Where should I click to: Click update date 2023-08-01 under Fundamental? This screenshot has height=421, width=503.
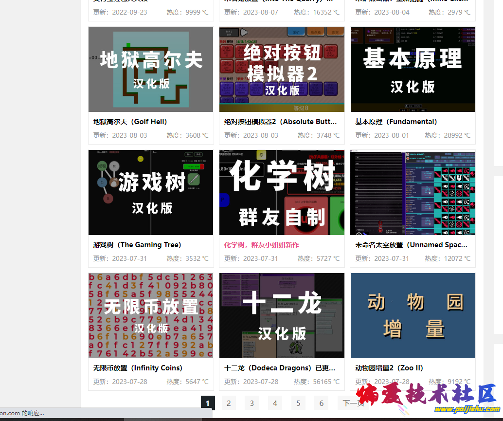(382, 135)
